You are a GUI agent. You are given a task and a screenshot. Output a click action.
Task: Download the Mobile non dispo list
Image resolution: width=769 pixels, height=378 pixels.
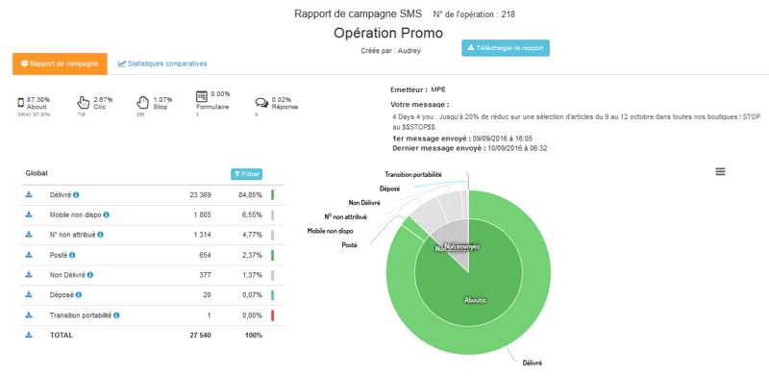coord(29,214)
